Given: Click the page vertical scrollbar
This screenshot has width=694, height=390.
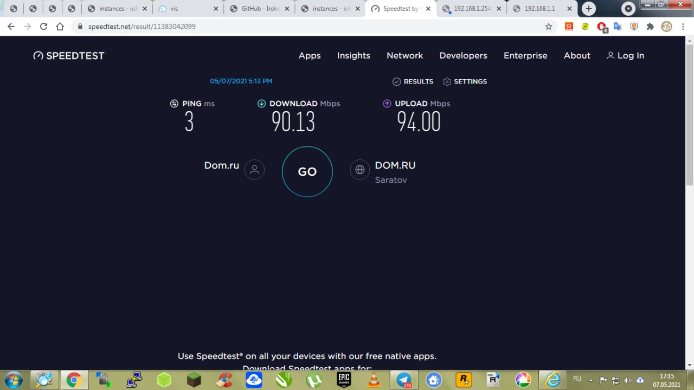Looking at the screenshot, I should (690, 114).
